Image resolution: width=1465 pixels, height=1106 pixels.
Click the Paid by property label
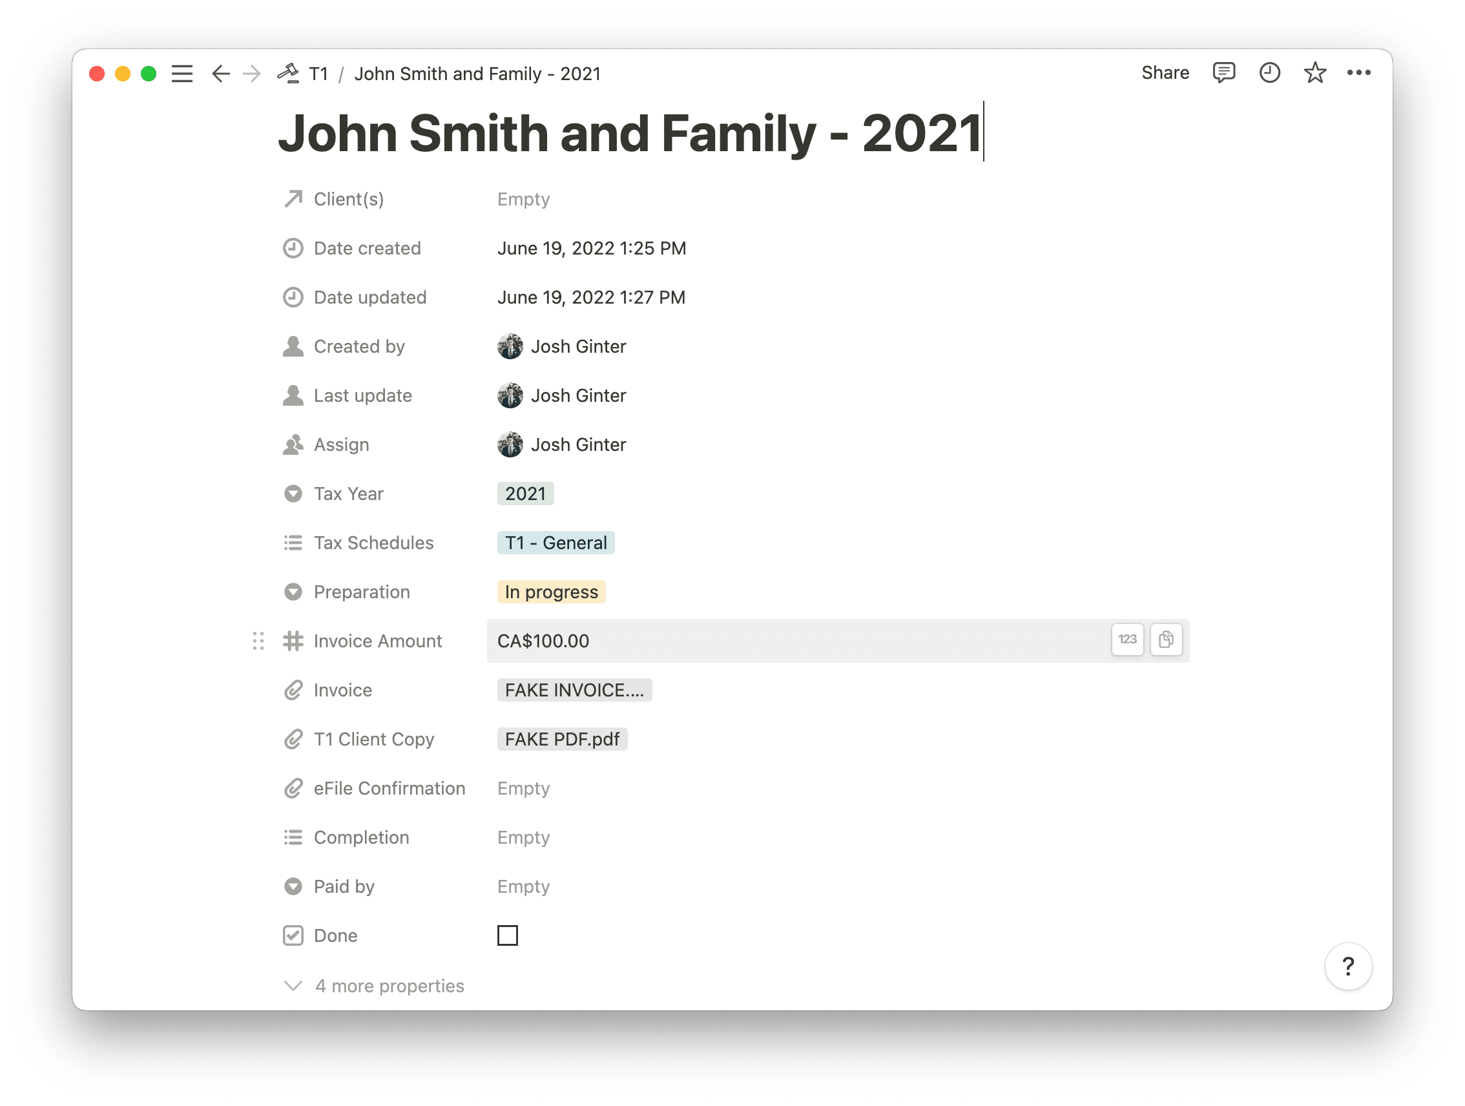[344, 886]
